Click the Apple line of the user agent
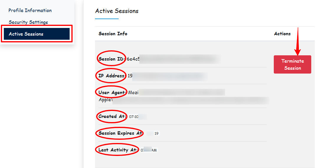 point(184,100)
